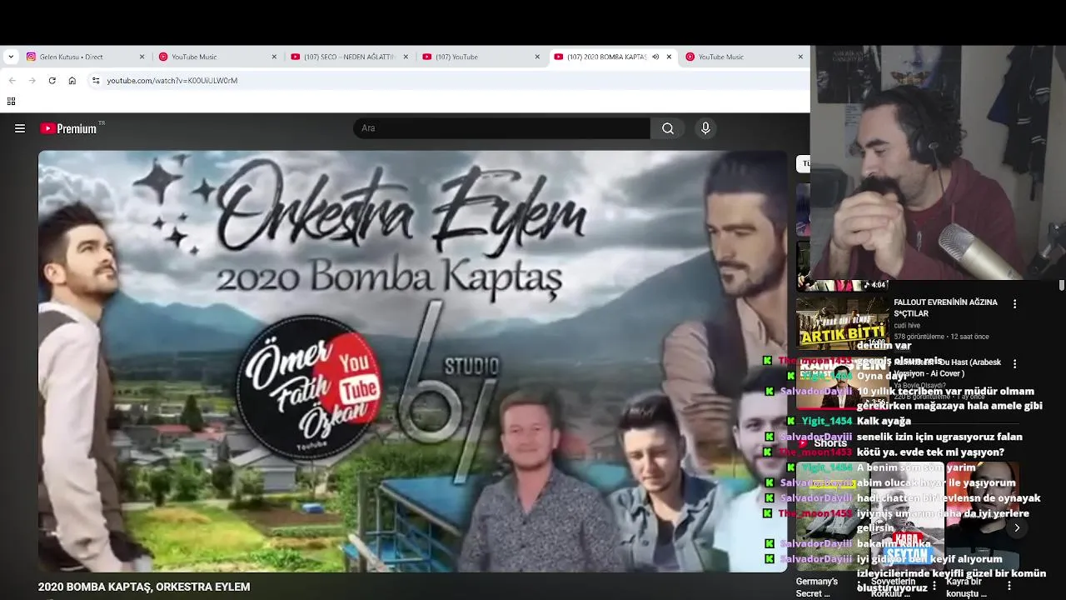Image resolution: width=1066 pixels, height=600 pixels.
Task: Start voice search with the microphone
Action: 705,128
